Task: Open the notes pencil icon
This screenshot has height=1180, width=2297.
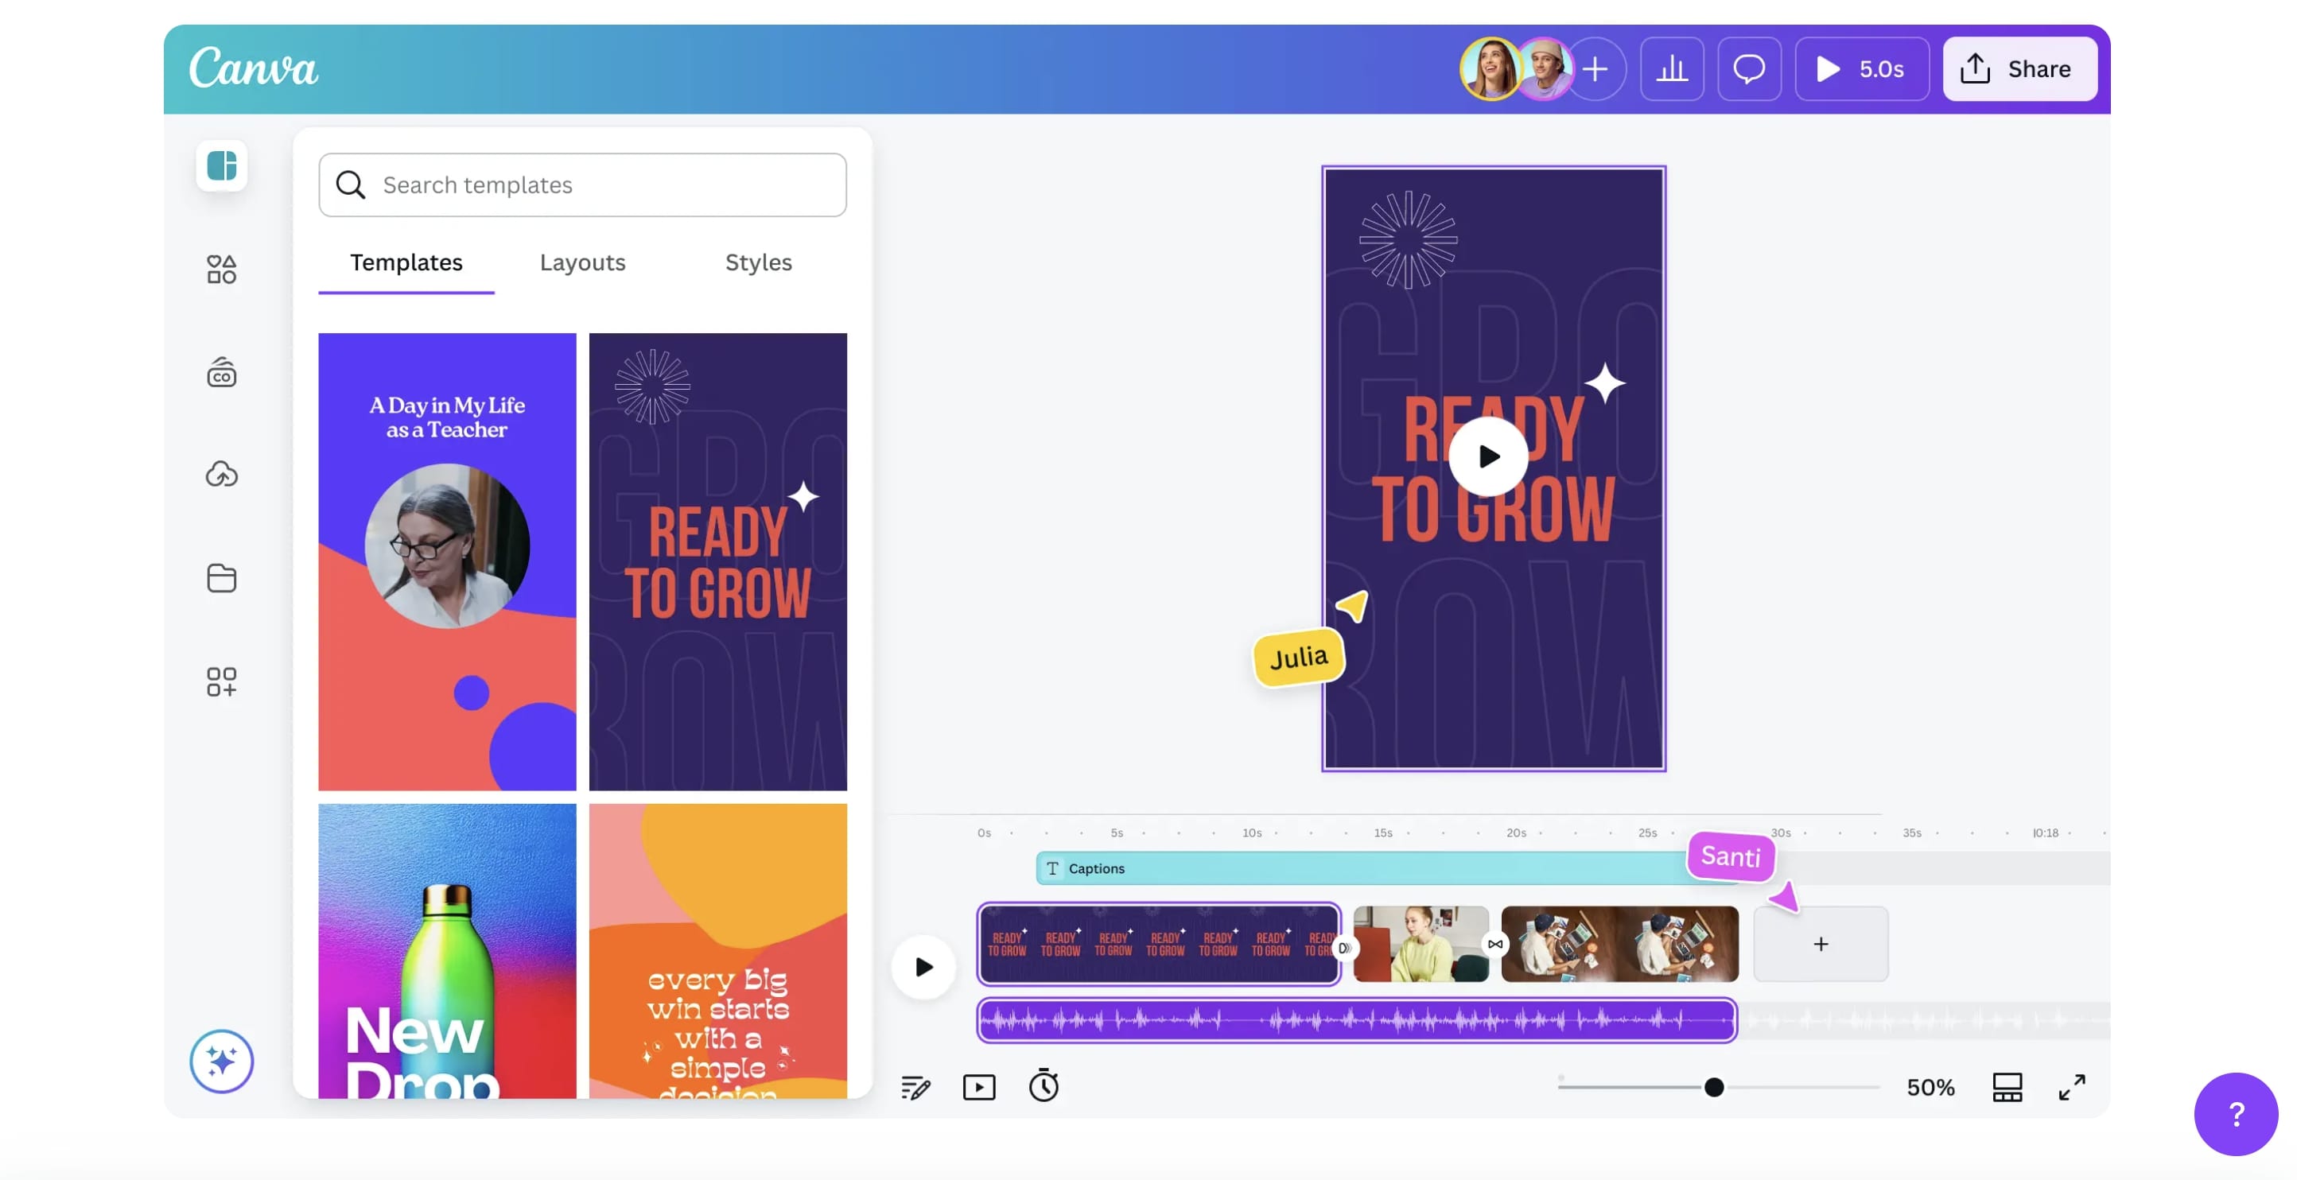Action: pyautogui.click(x=915, y=1086)
